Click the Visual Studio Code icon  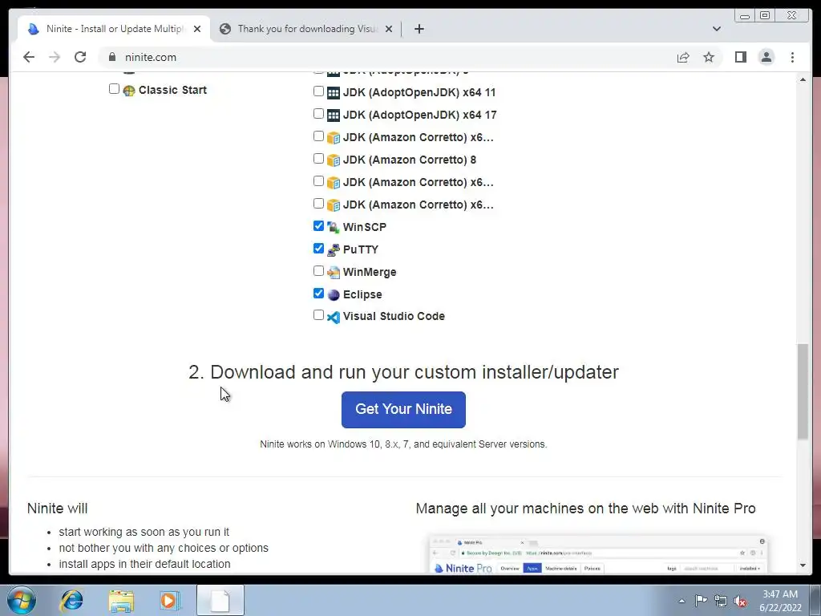pyautogui.click(x=333, y=317)
